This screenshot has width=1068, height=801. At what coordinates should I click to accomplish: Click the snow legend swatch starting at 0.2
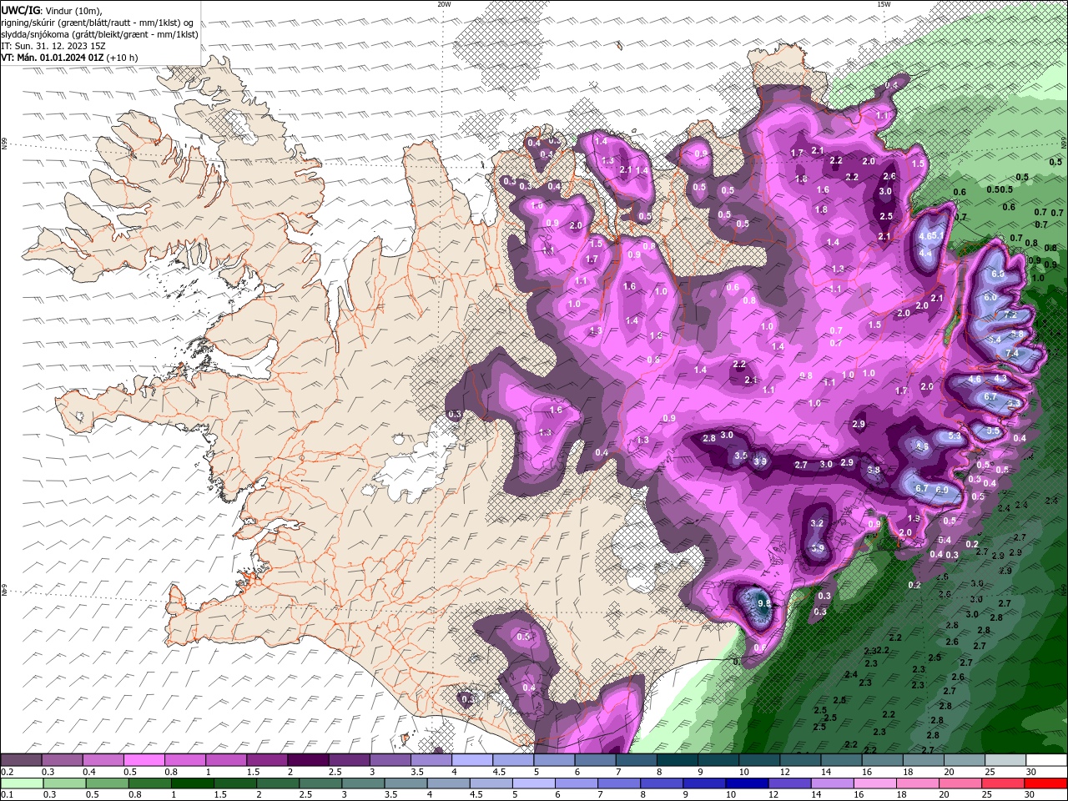coord(22,760)
